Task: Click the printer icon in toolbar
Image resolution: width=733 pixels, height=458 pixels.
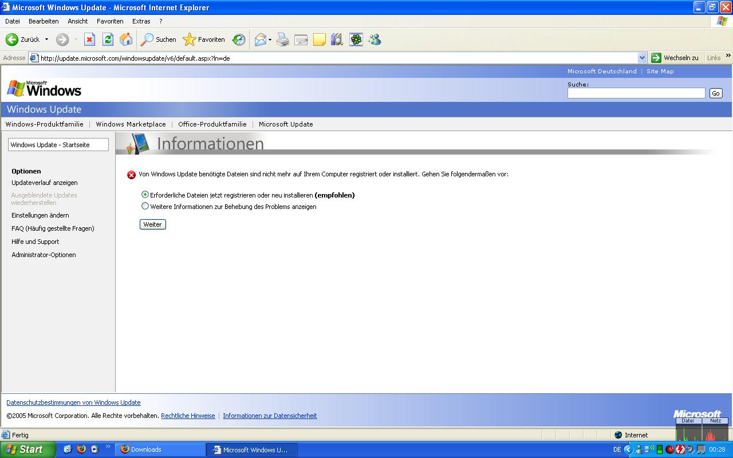Action: [x=283, y=40]
